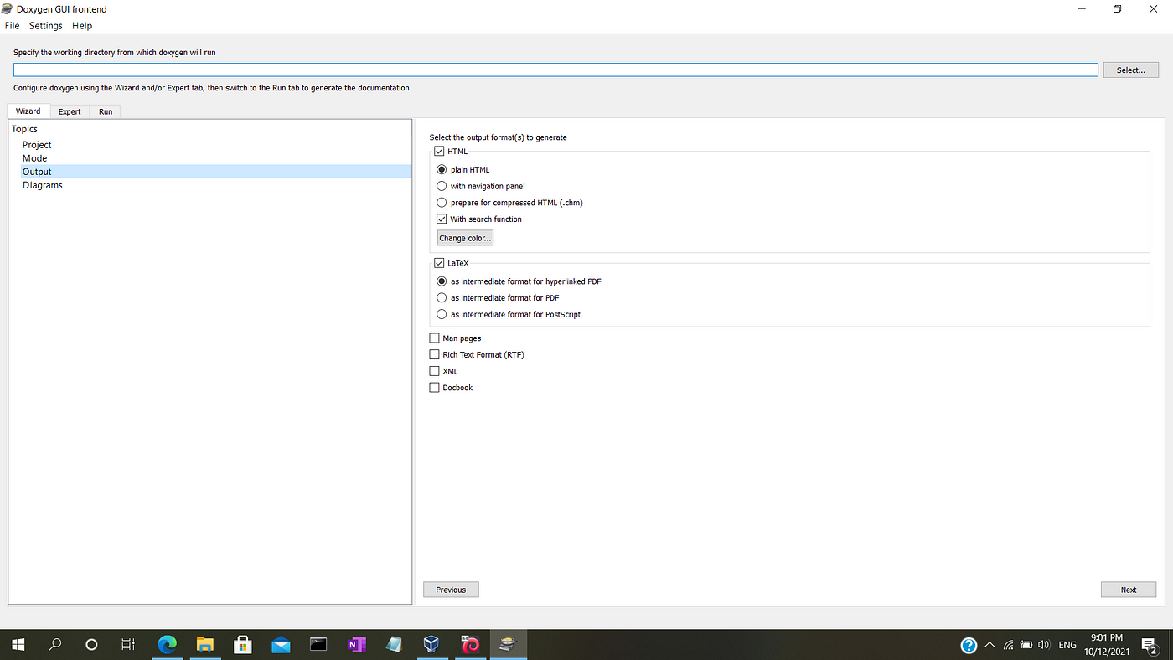Open the volume speaker tray icon
The width and height of the screenshot is (1173, 660).
pos(1044,645)
